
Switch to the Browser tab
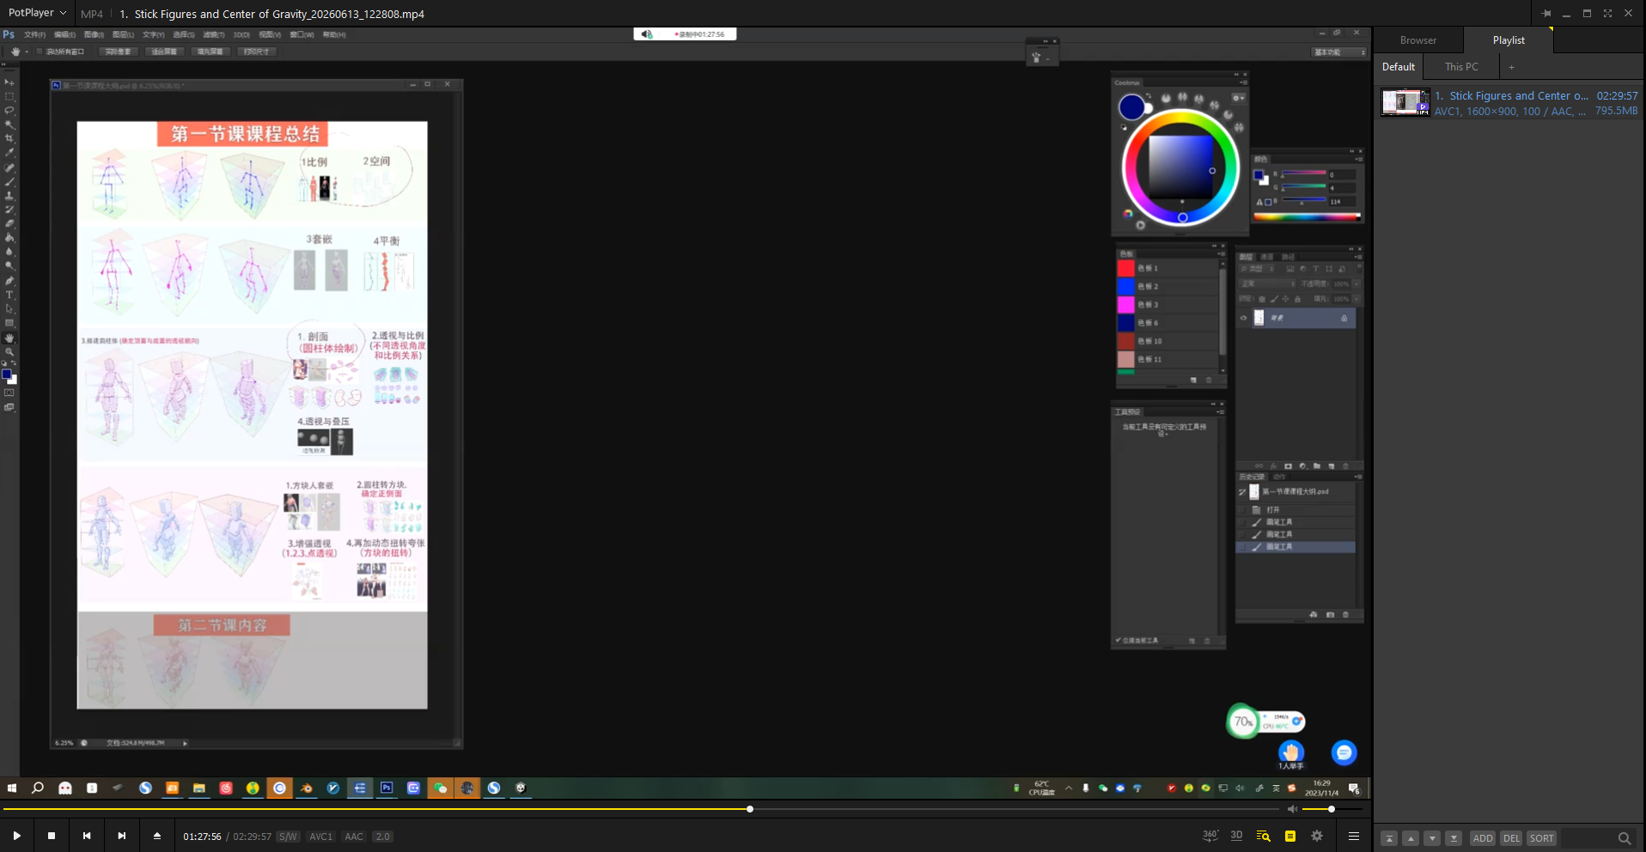point(1417,40)
